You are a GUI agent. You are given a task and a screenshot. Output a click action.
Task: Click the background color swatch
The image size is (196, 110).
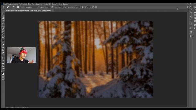4,75
